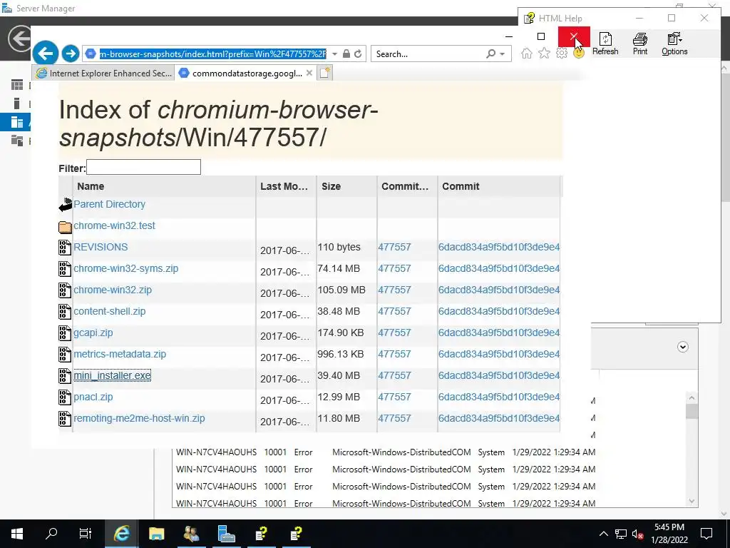This screenshot has height=548, width=730.
Task: Collapse Server Manager events panel chevron
Action: click(682, 347)
